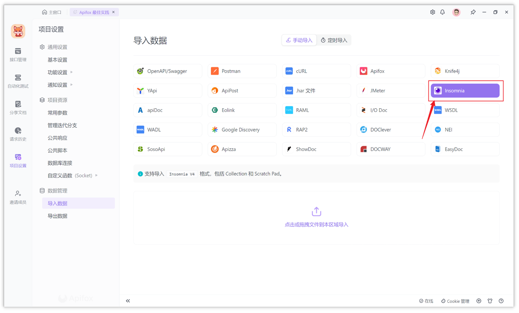The height and width of the screenshot is (313, 519).
Task: Click the user avatar
Action: 457,12
